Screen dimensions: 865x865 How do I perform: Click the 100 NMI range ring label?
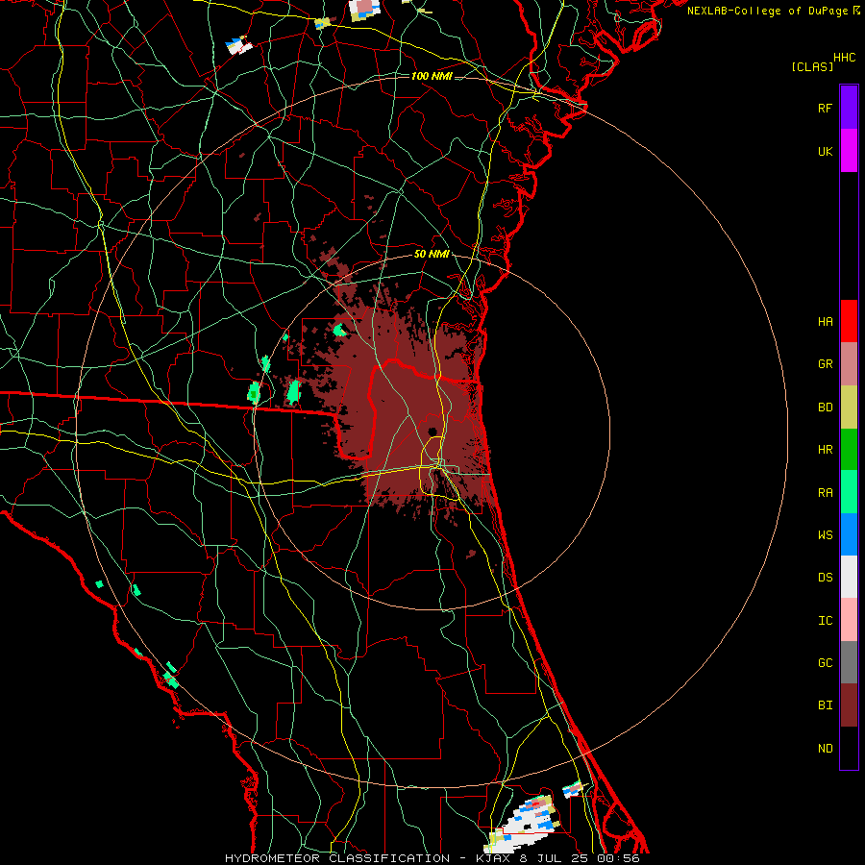tap(432, 76)
